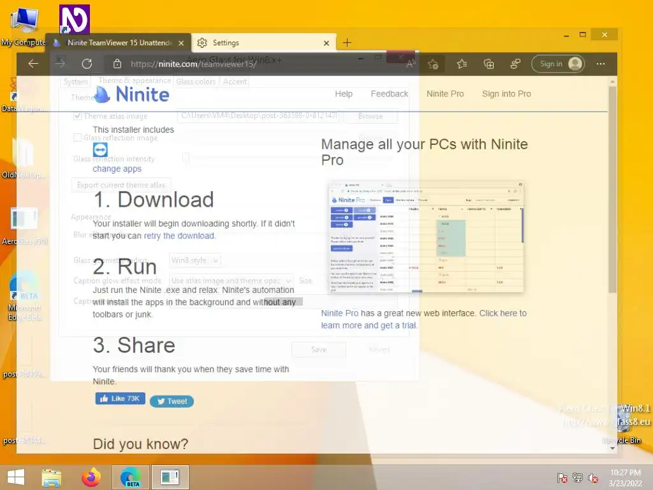Open the Collections icon in Edge toolbar
The image size is (653, 490).
pos(488,64)
